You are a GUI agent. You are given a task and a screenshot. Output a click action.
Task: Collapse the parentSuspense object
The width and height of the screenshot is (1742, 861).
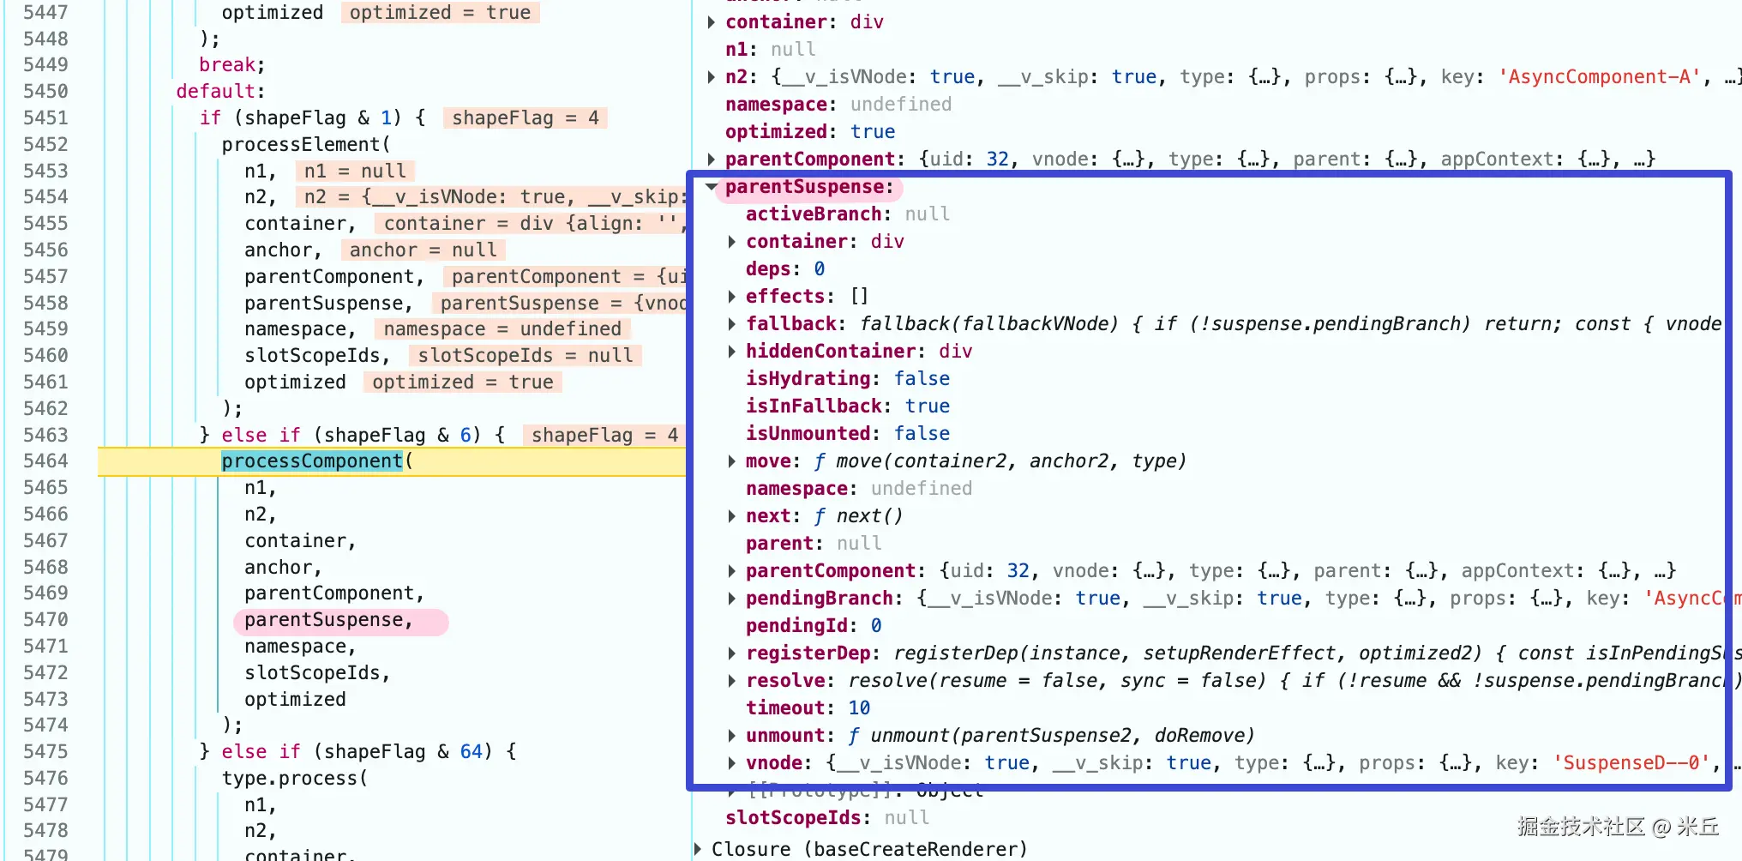pyautogui.click(x=712, y=187)
